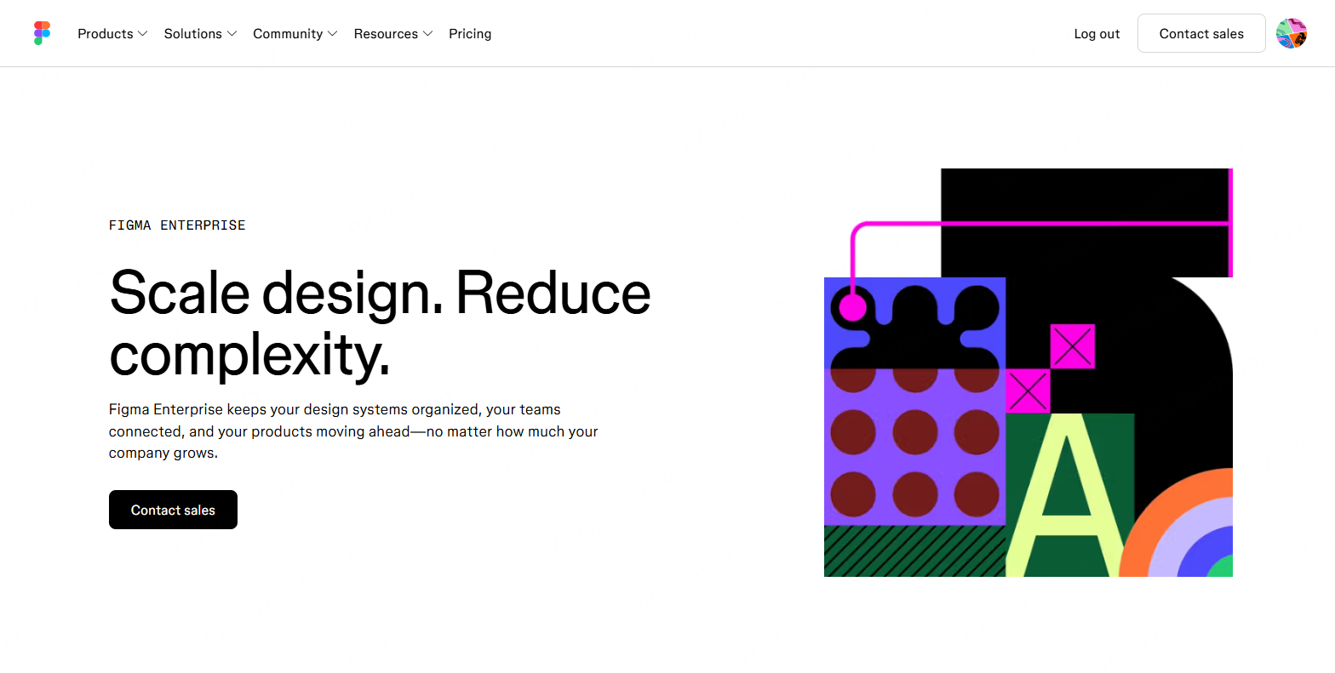Go to the Pricing page
Viewport: 1335px width, 673px height.
point(470,34)
